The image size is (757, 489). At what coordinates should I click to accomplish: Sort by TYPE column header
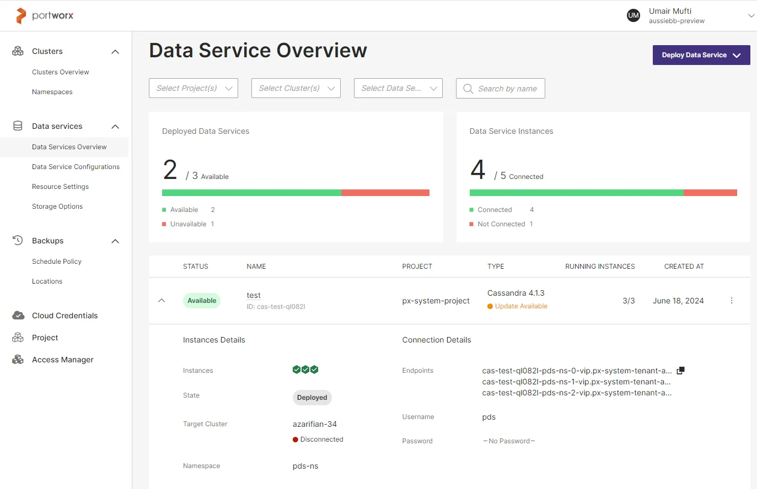click(496, 267)
